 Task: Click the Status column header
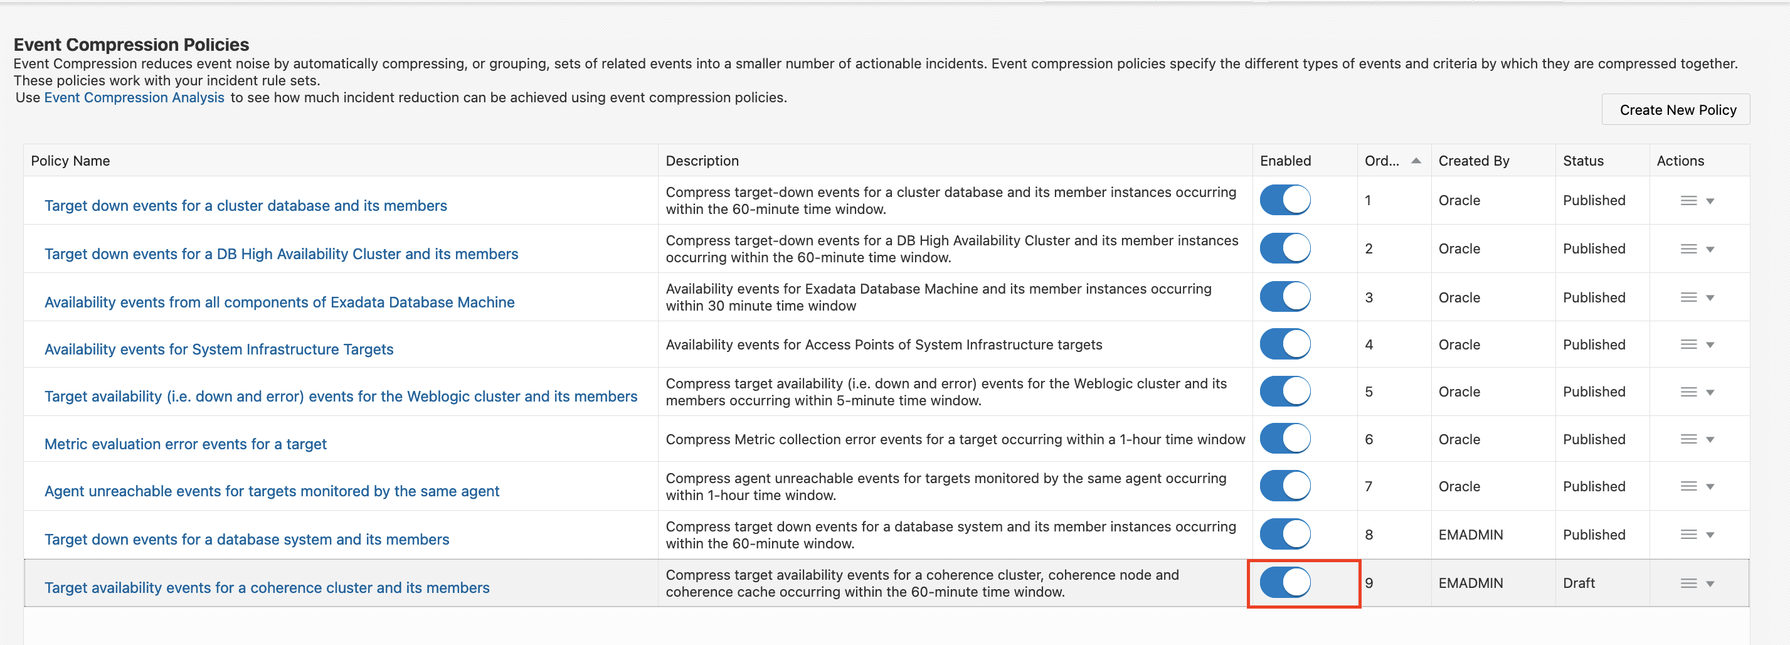tap(1583, 161)
